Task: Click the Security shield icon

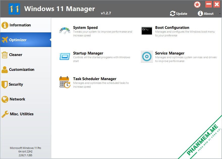Action: point(5,84)
